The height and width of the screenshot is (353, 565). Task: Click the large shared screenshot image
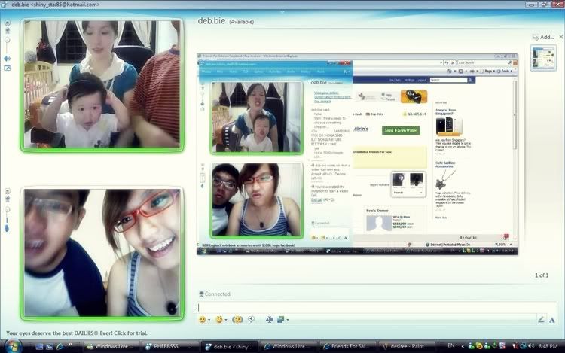click(x=357, y=154)
